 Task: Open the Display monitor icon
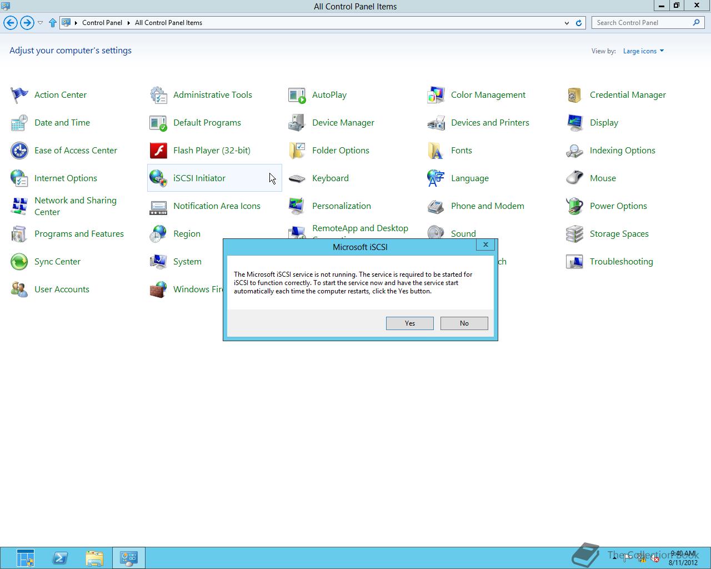coord(575,123)
